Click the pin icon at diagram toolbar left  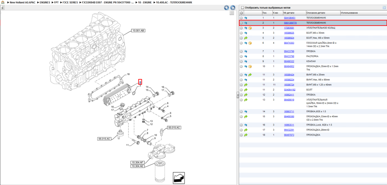(2, 8)
